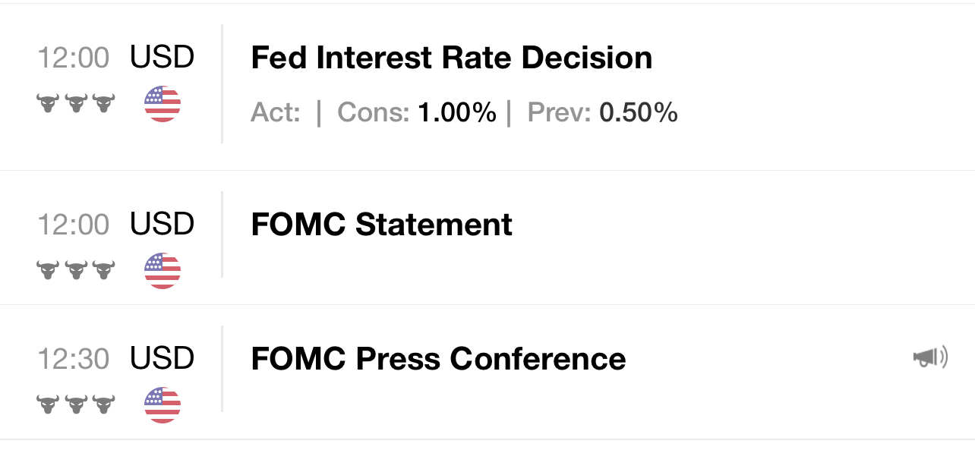Click the US flag in the FOMC Statement row
Image resolution: width=975 pixels, height=450 pixels.
(162, 271)
